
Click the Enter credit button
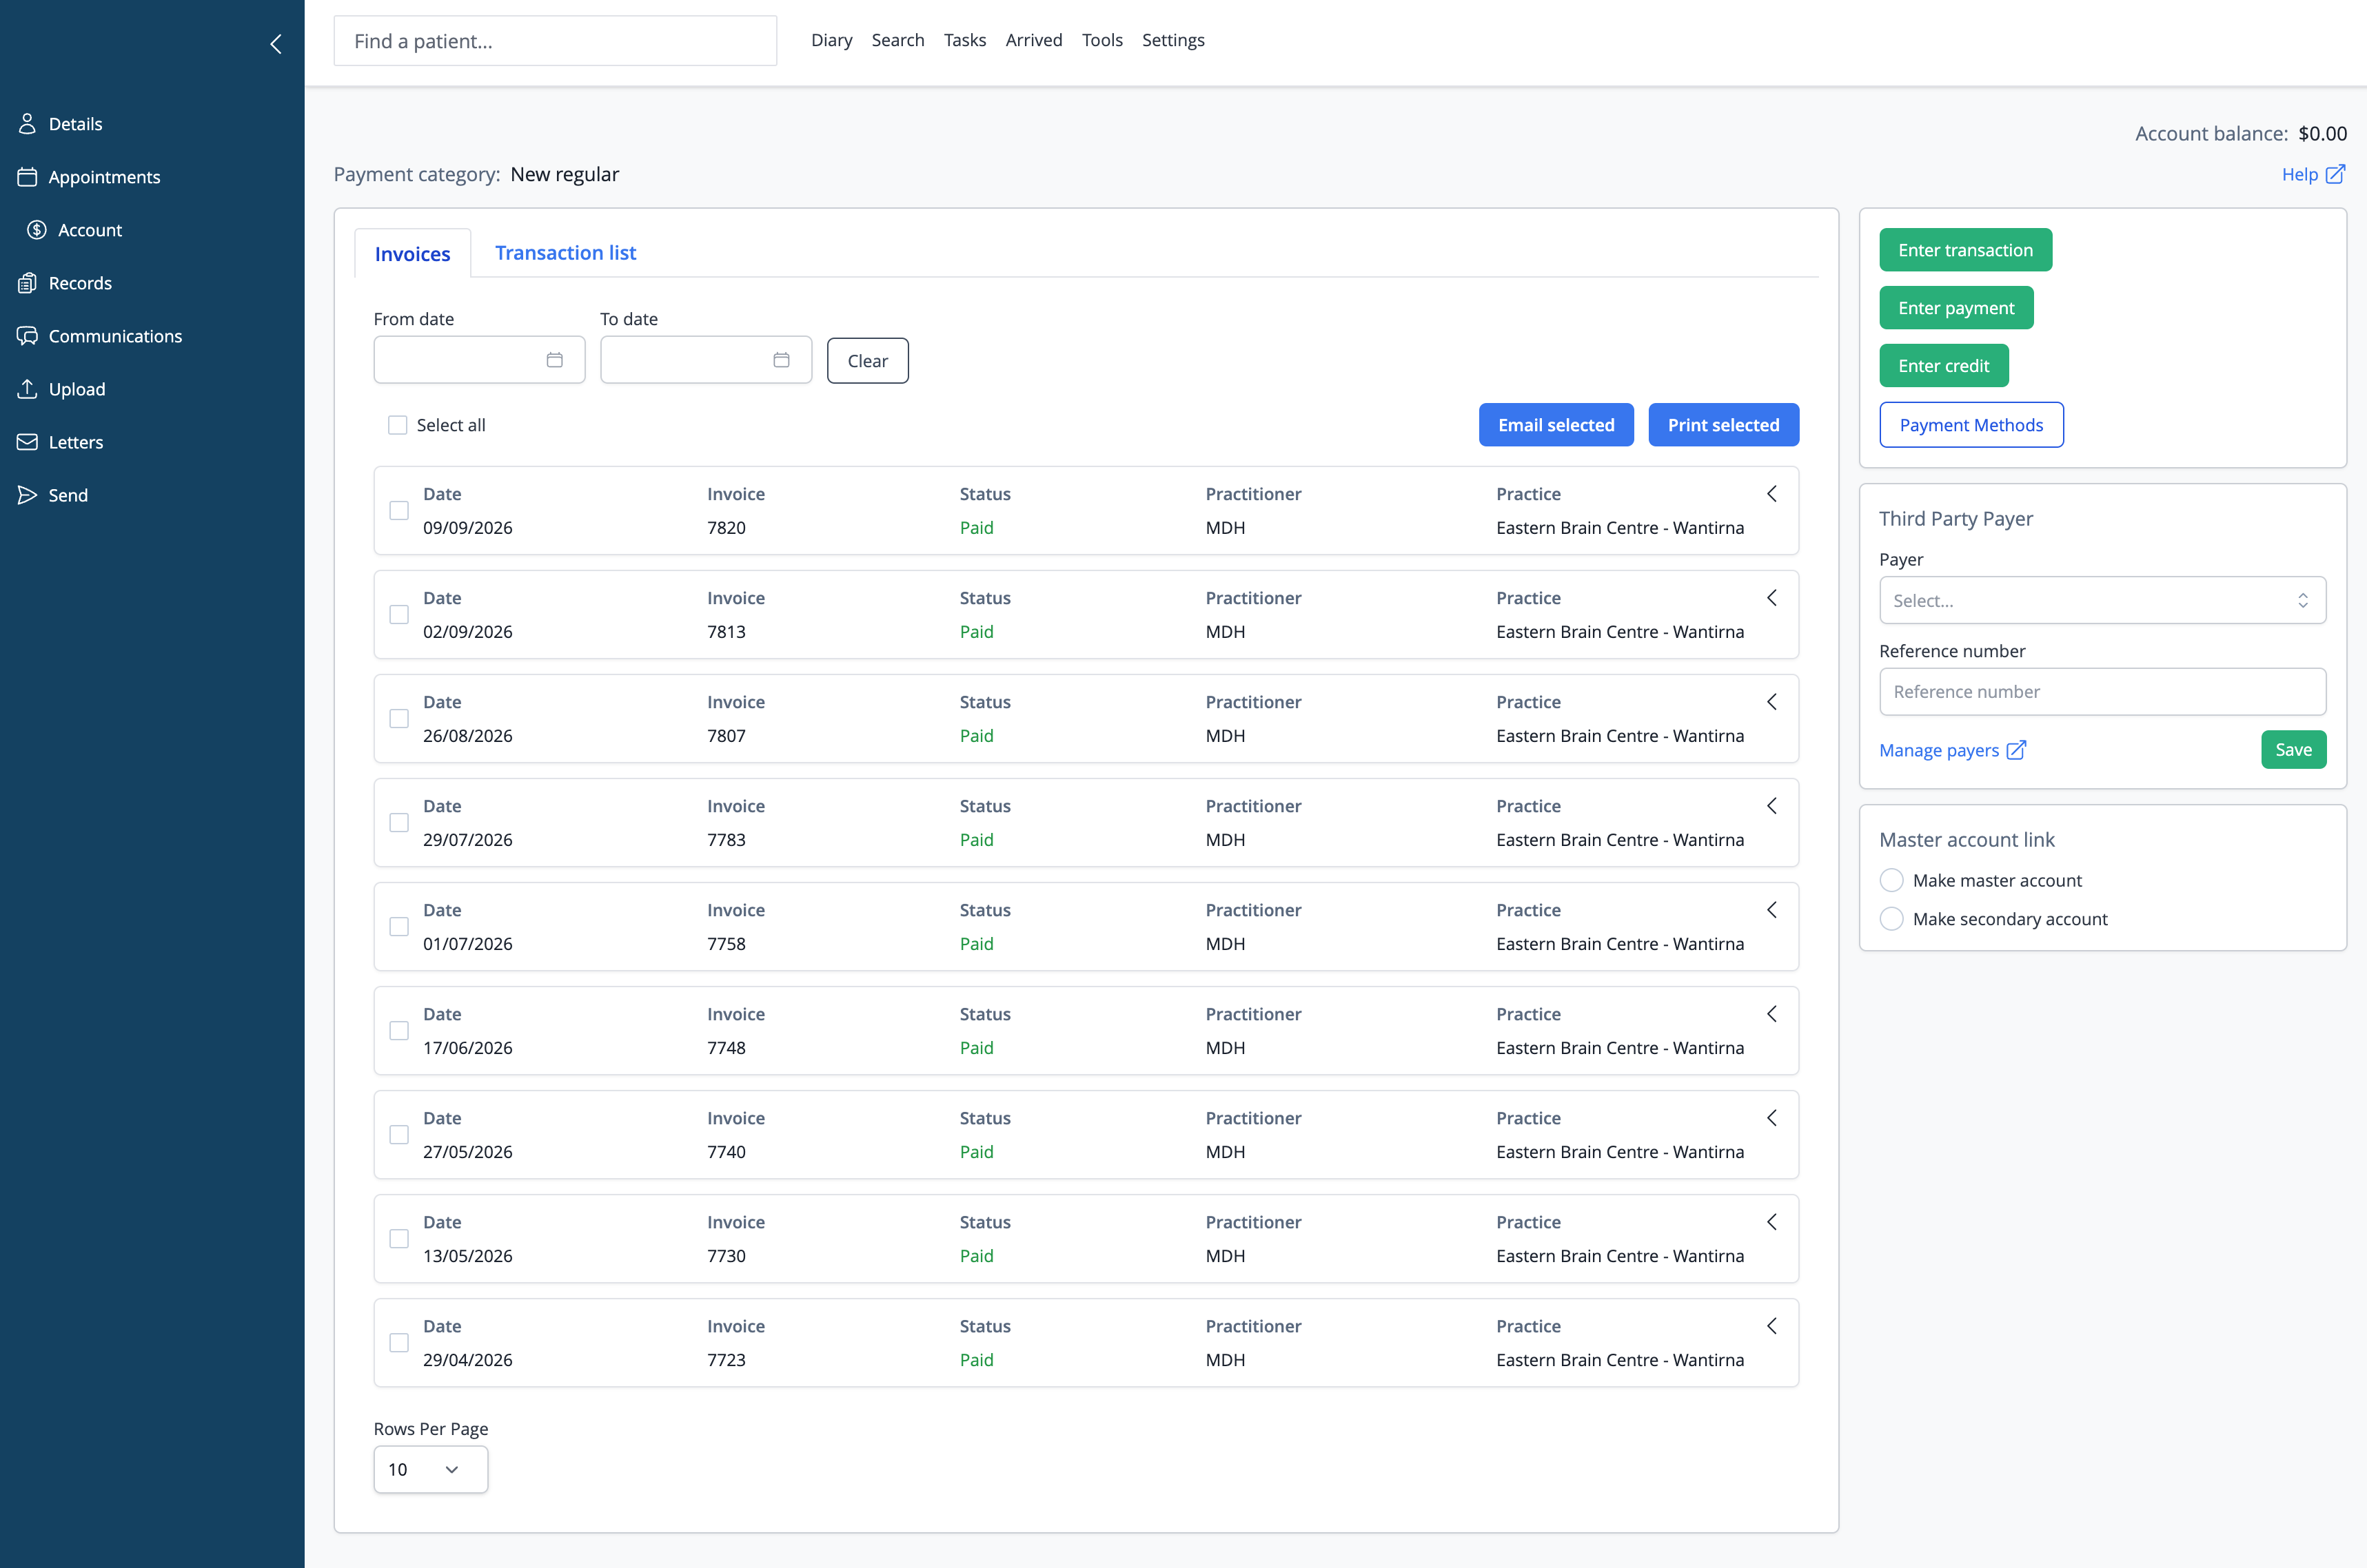point(1943,366)
